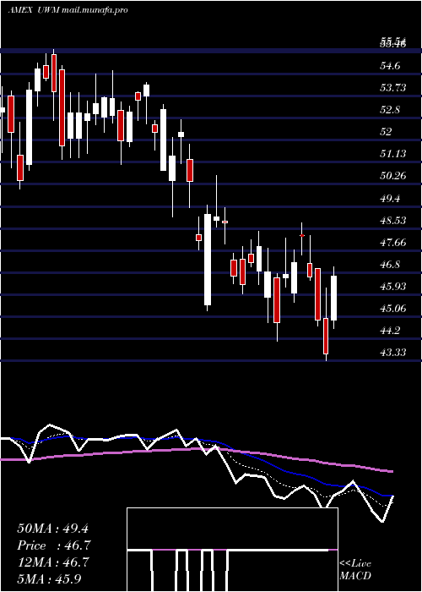This screenshot has width=422, height=592.
Task: Select the 53.73 price axis label
Action: (394, 88)
